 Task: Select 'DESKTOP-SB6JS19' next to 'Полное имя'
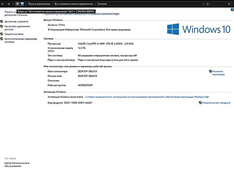(87, 76)
